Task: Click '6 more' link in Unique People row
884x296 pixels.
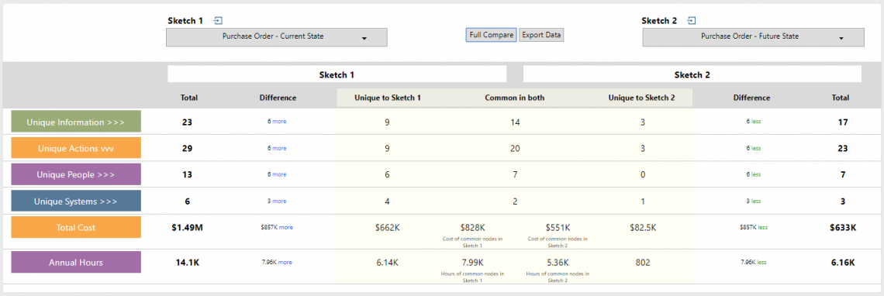Action: pyautogui.click(x=277, y=175)
